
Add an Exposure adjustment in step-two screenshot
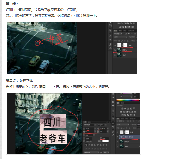[x=131, y=108]
